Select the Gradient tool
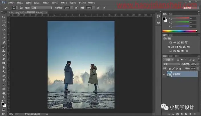The width and height of the screenshot is (201, 116). tap(4, 63)
